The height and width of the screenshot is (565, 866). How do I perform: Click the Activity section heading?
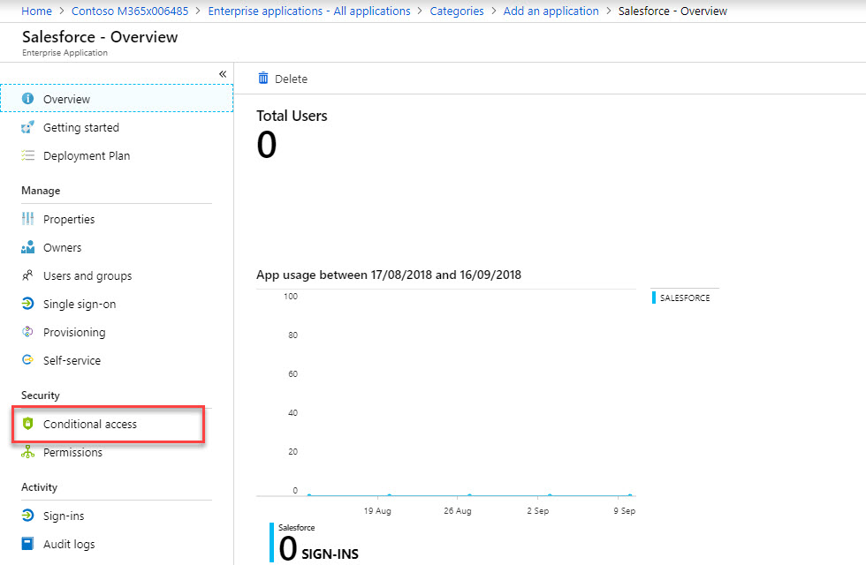pyautogui.click(x=39, y=486)
